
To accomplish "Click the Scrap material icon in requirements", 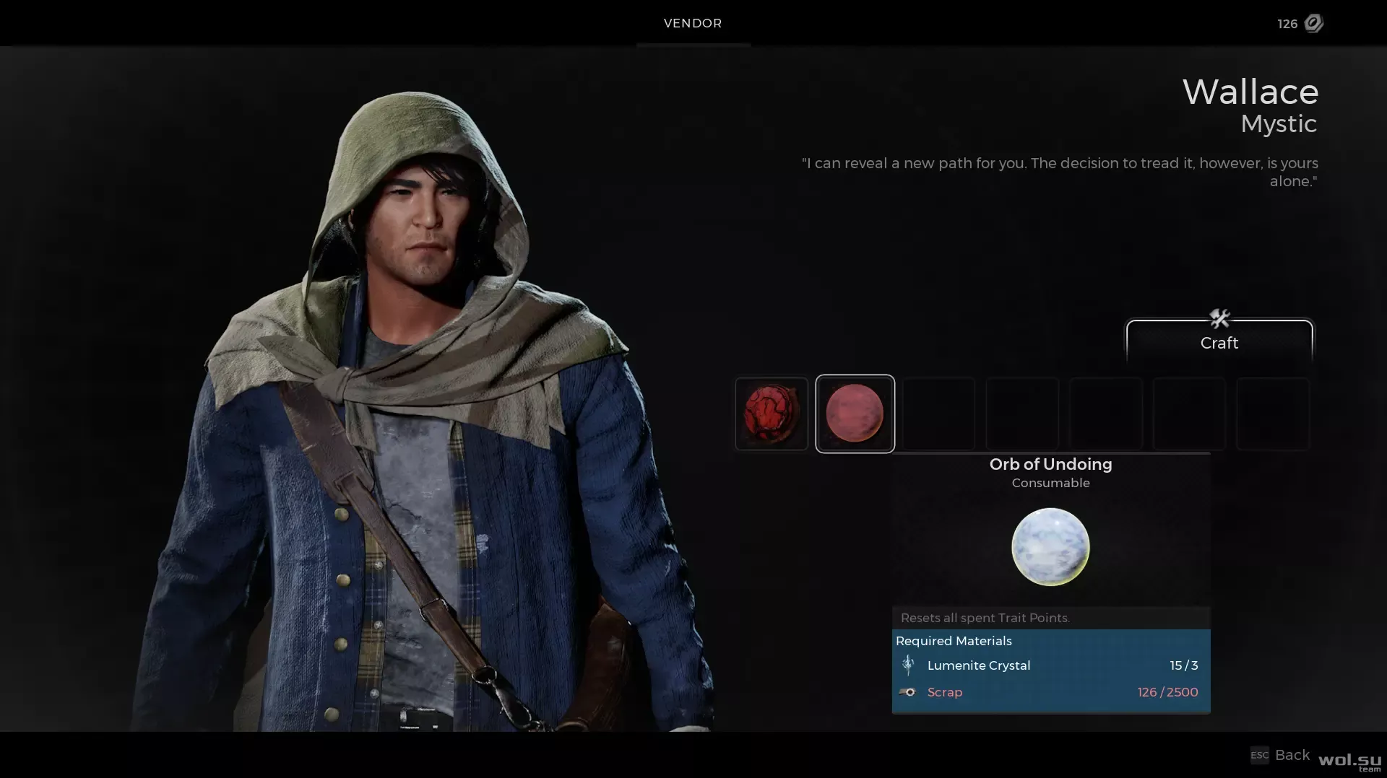I will click(908, 692).
